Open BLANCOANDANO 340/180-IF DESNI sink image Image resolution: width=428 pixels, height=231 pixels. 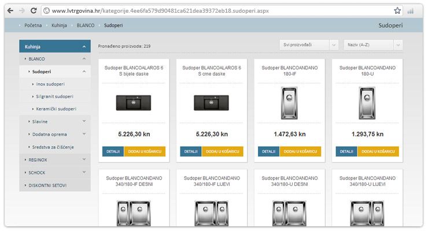(134, 213)
